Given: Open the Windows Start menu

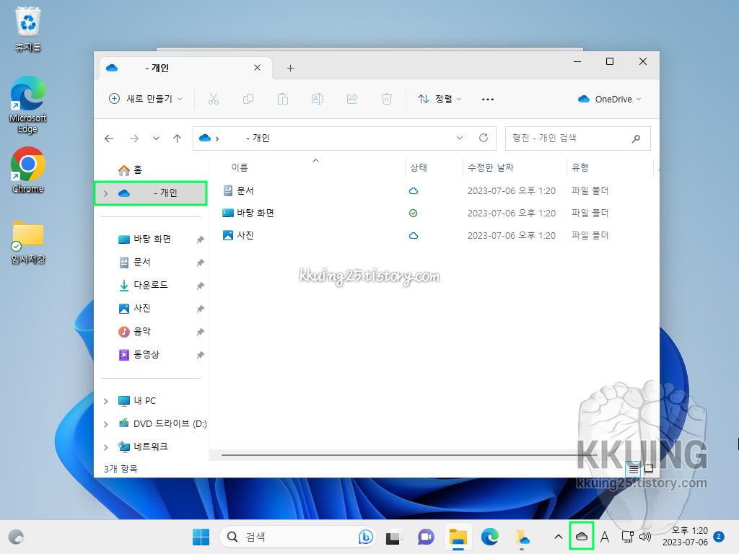Looking at the screenshot, I should point(201,537).
